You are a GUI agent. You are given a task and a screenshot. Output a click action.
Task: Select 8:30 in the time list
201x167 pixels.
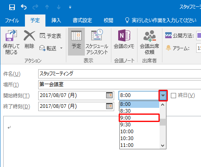coord(139,111)
